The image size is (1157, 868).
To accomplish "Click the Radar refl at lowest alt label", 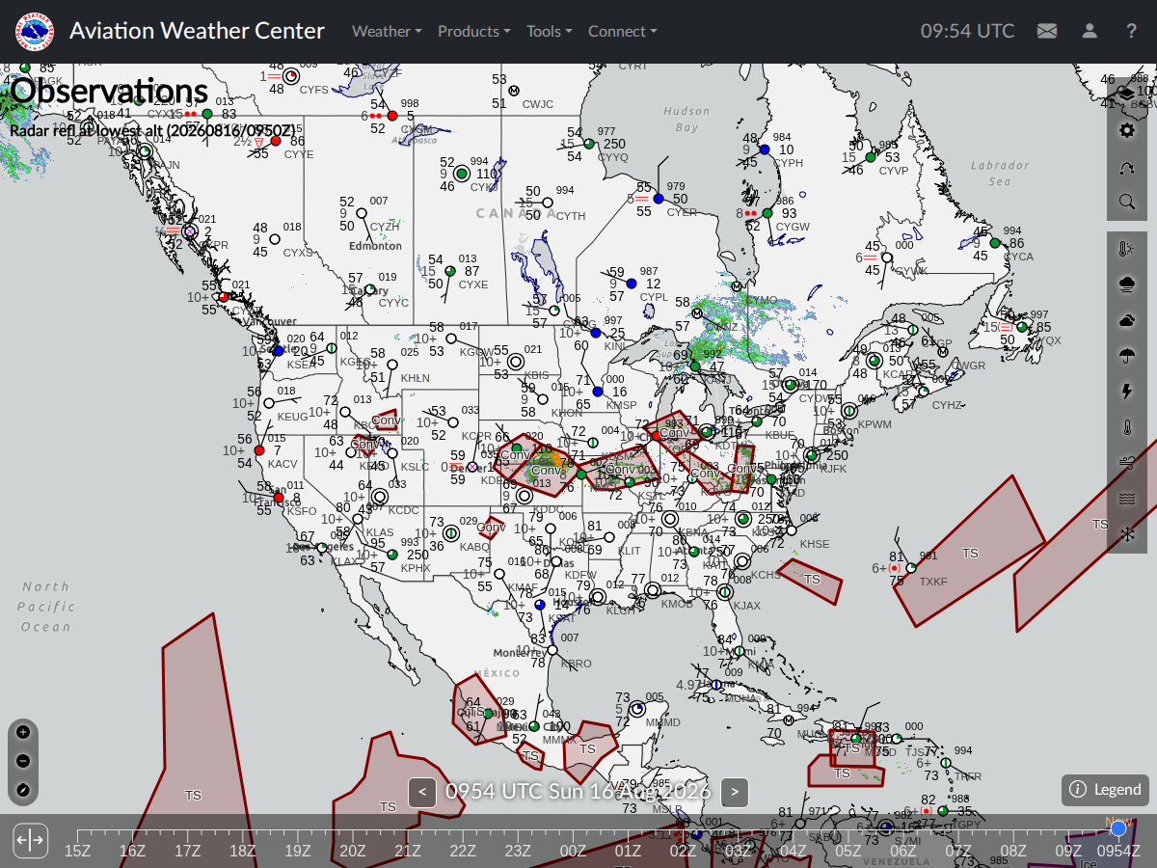I will click(152, 130).
